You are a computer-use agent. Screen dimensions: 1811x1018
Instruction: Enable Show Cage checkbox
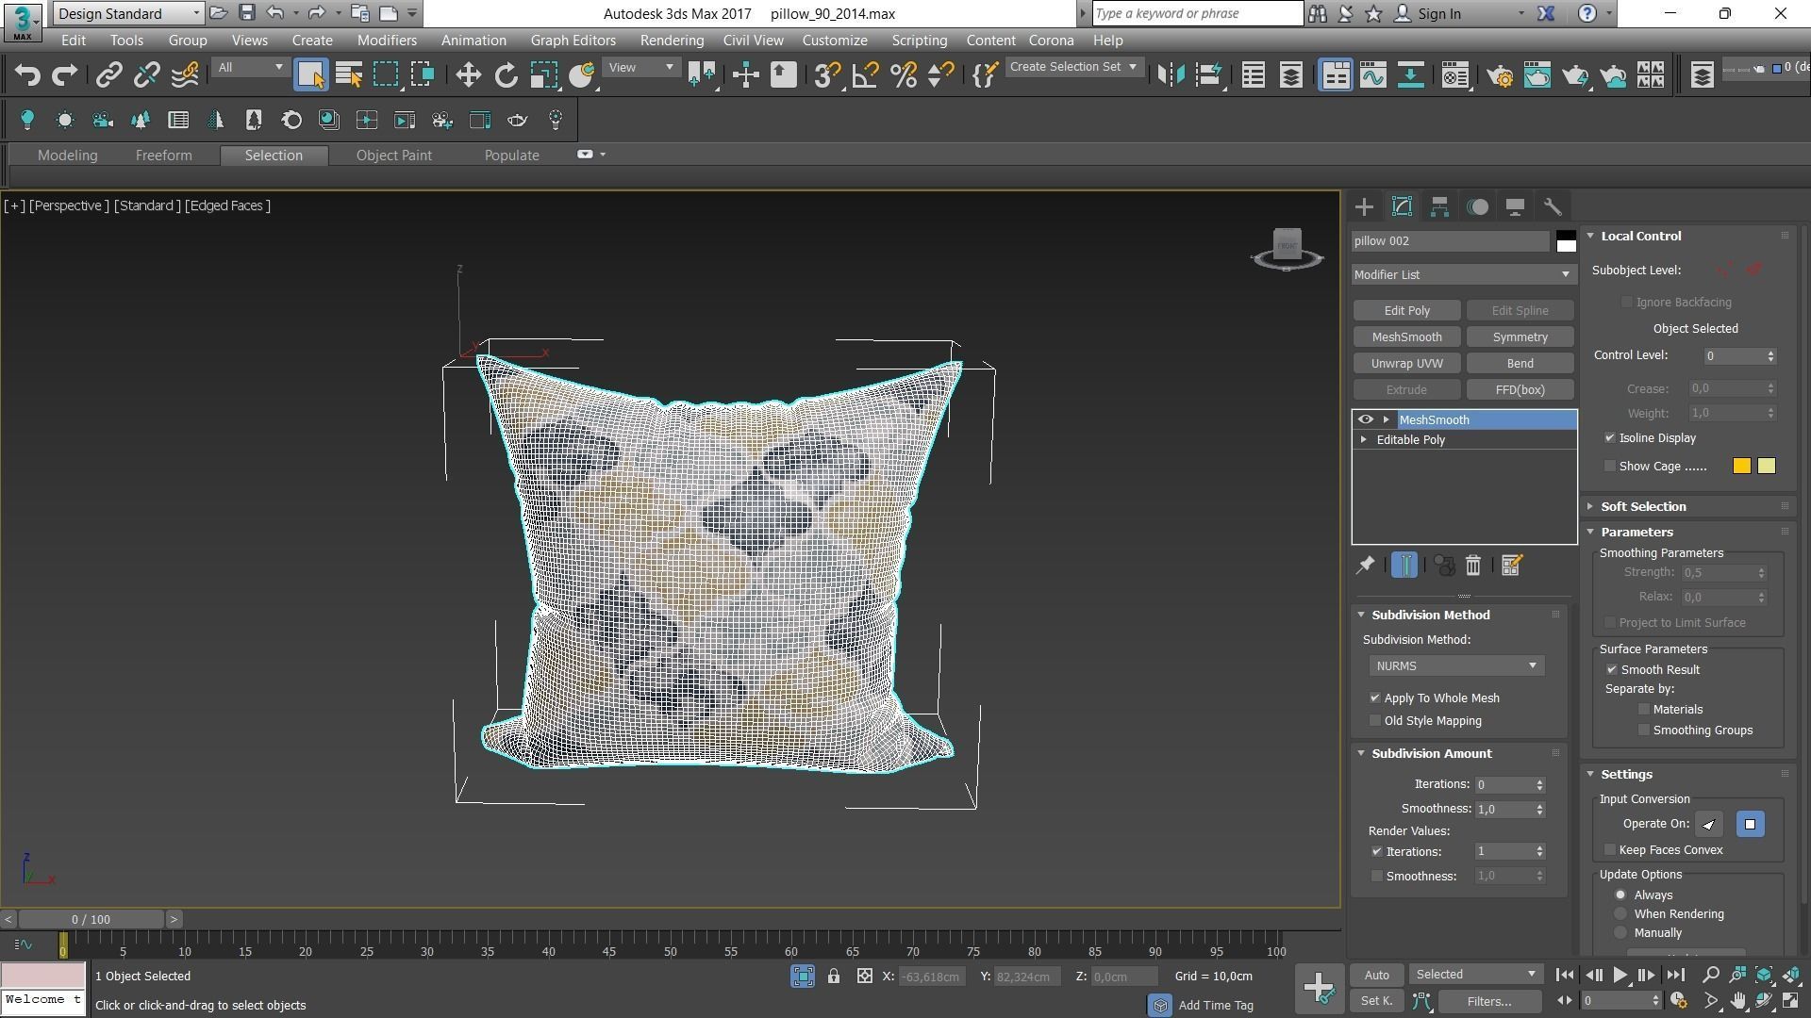(x=1610, y=467)
